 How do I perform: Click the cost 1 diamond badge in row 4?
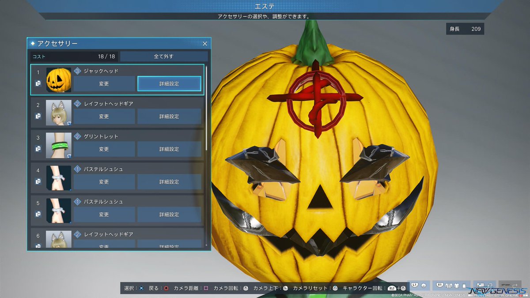77,169
